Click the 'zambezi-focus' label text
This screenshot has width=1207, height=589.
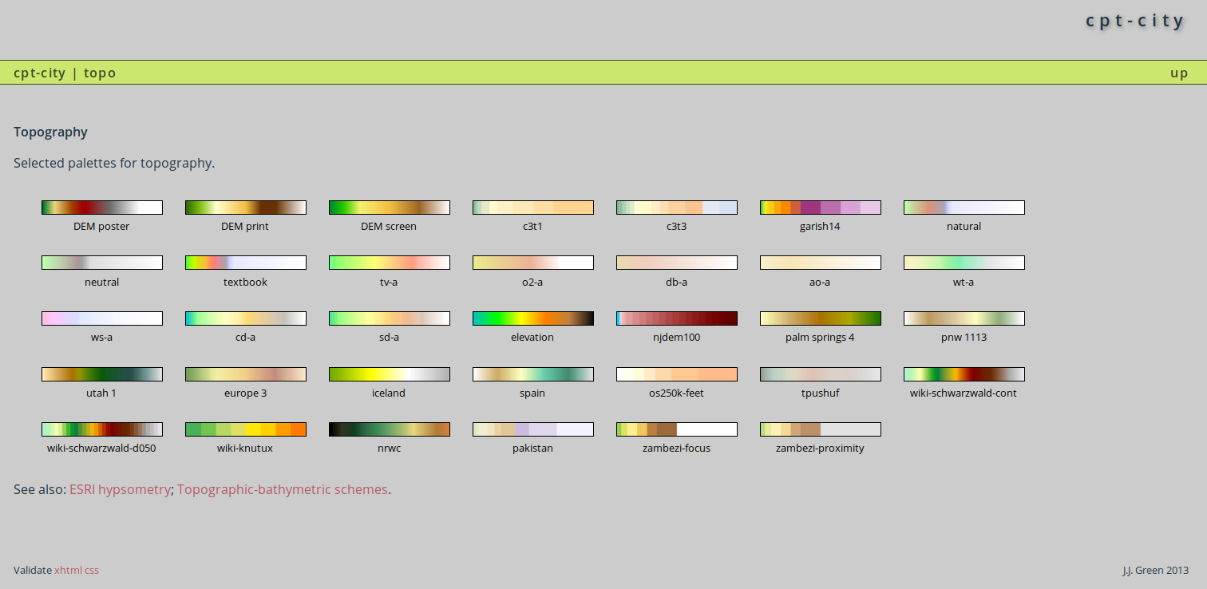tap(676, 449)
